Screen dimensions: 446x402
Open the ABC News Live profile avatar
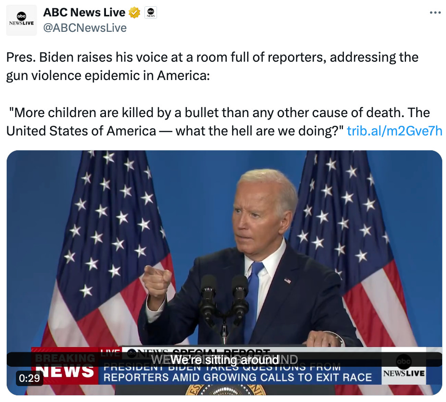click(22, 20)
